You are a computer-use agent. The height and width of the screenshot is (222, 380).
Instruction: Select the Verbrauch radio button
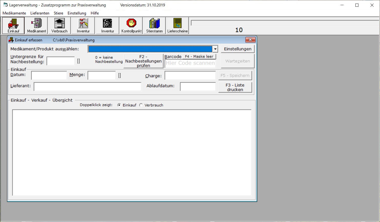pyautogui.click(x=141, y=105)
